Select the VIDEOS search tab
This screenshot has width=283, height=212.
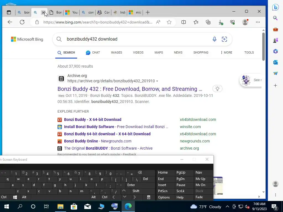(138, 52)
